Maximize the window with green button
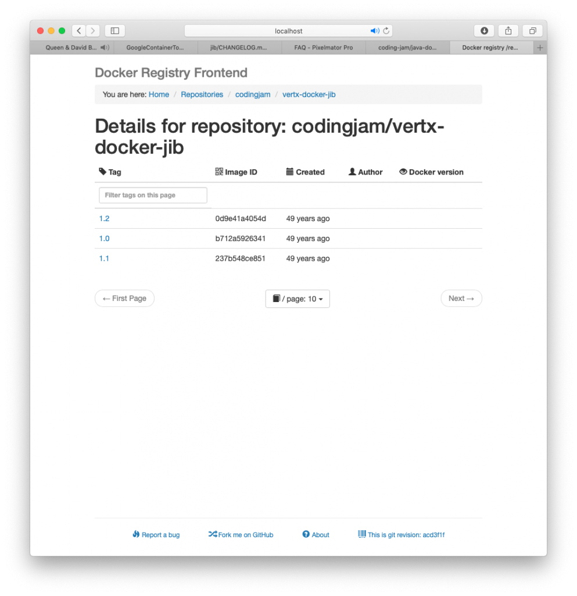 point(62,31)
